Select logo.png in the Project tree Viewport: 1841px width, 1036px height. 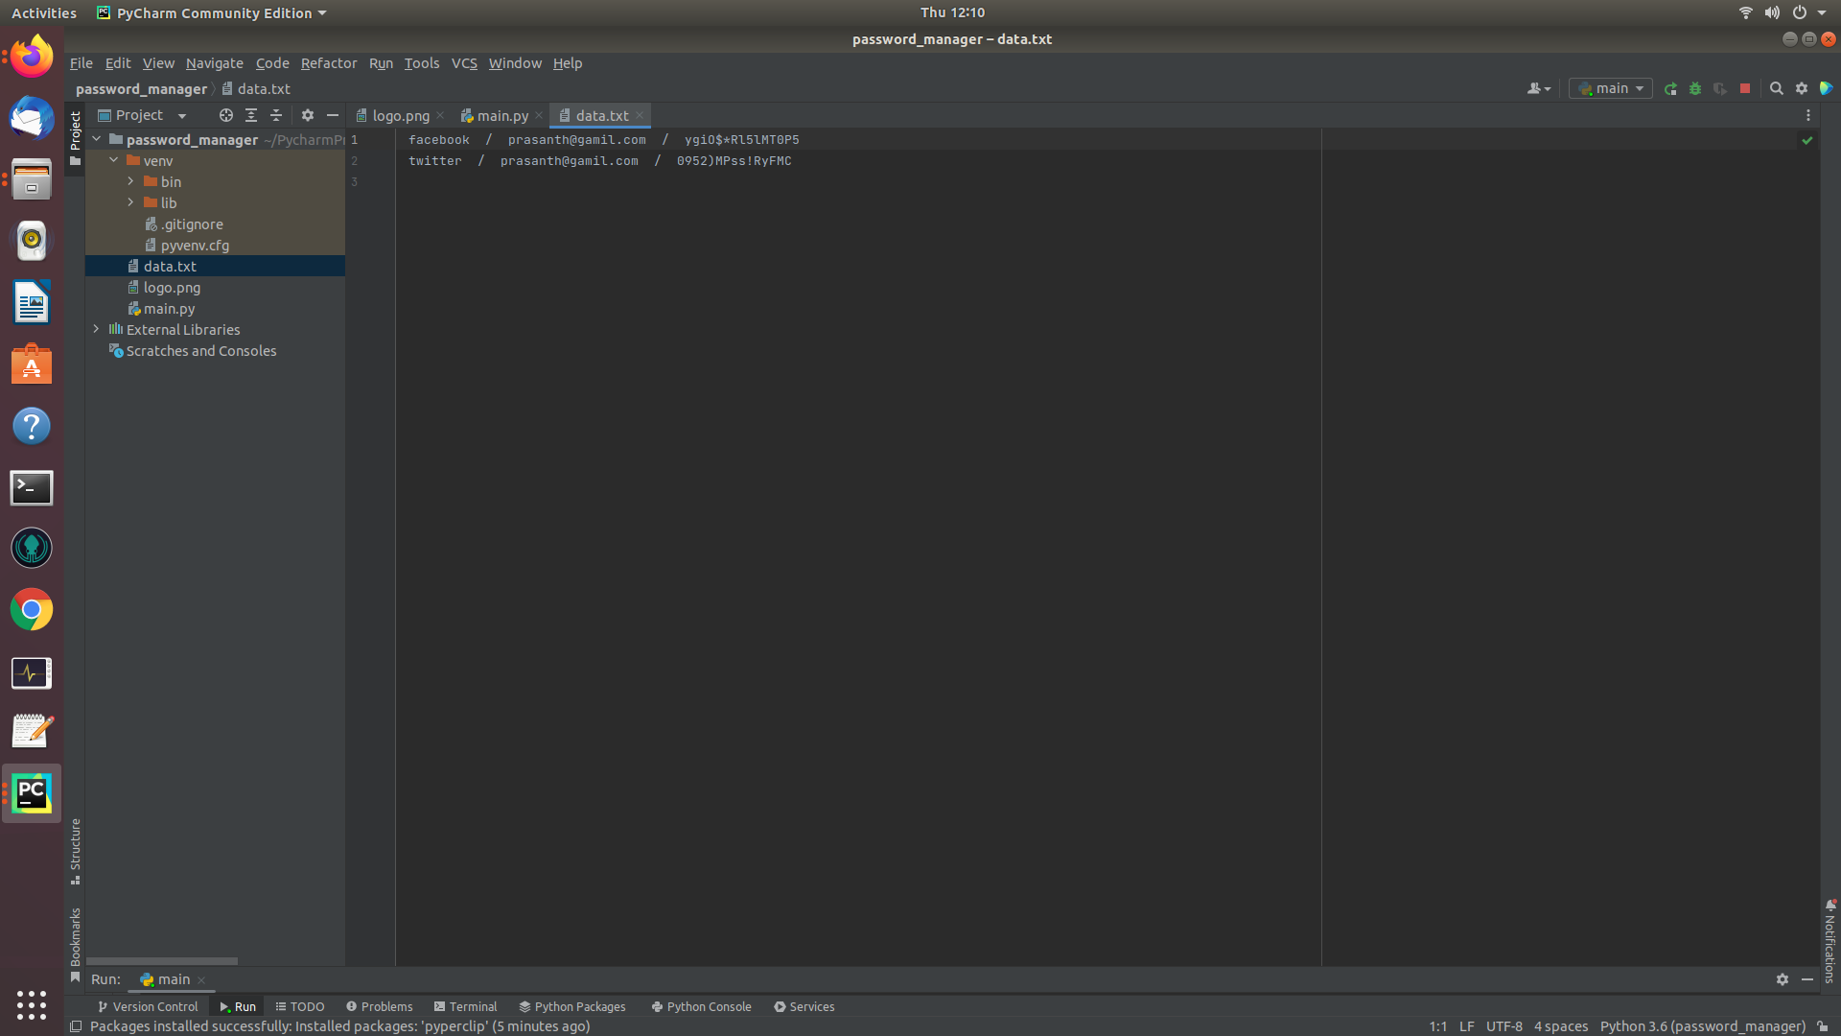click(x=171, y=287)
